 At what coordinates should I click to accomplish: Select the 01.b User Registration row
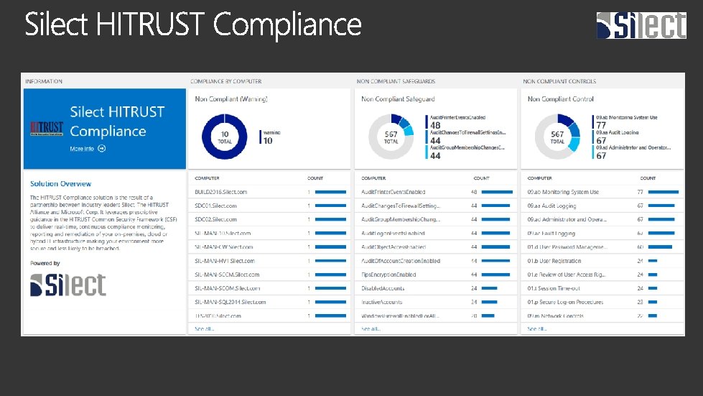[602, 261]
